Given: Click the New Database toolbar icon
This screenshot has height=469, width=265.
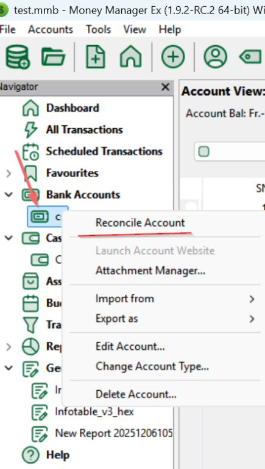Looking at the screenshot, I should point(17,57).
